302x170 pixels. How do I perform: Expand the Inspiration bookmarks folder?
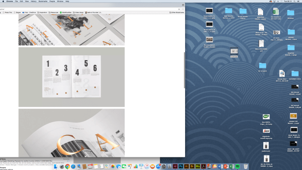pyautogui.click(x=42, y=12)
